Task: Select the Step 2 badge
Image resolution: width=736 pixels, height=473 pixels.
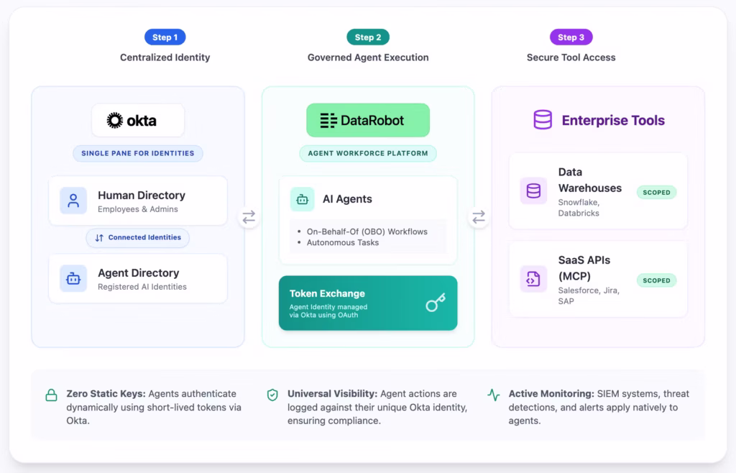Action: click(368, 37)
